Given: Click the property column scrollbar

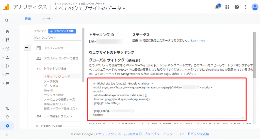Looking at the screenshot, I should click(x=83, y=55).
